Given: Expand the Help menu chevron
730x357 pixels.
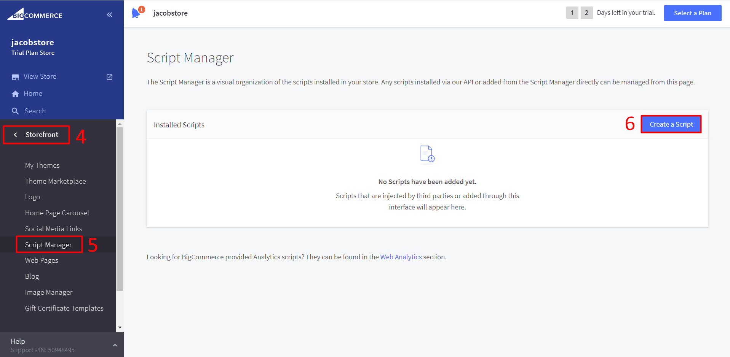Looking at the screenshot, I should point(115,345).
